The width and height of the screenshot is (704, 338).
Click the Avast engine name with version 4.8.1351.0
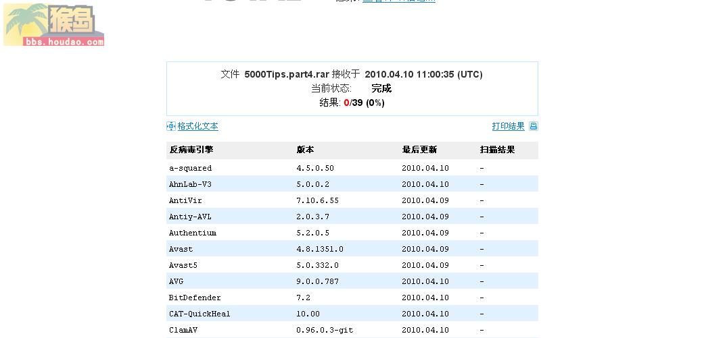pyautogui.click(x=181, y=249)
